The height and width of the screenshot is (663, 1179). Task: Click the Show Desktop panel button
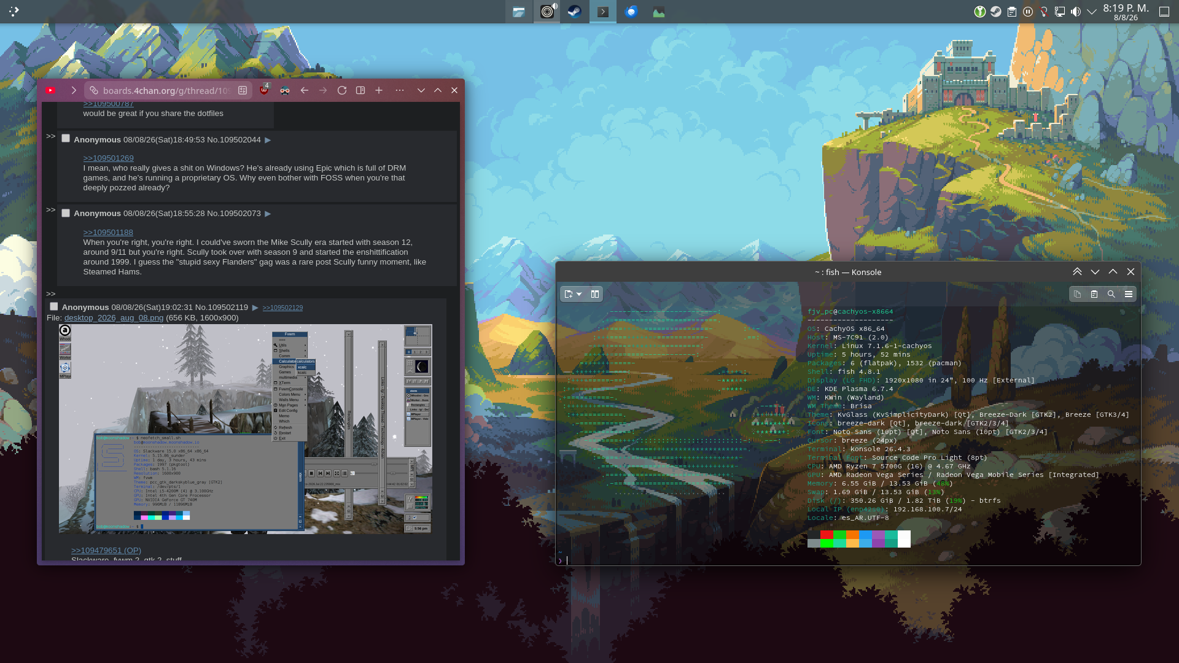coord(1164,12)
